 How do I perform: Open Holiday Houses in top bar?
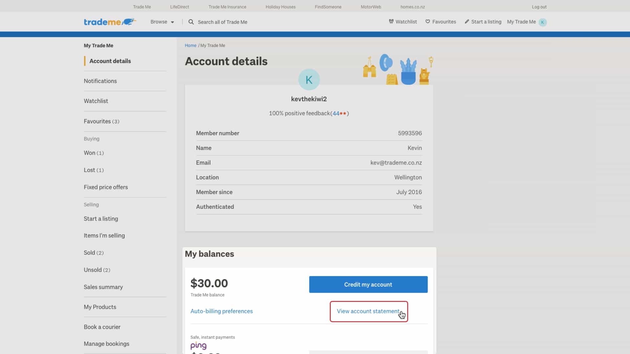pos(281,7)
